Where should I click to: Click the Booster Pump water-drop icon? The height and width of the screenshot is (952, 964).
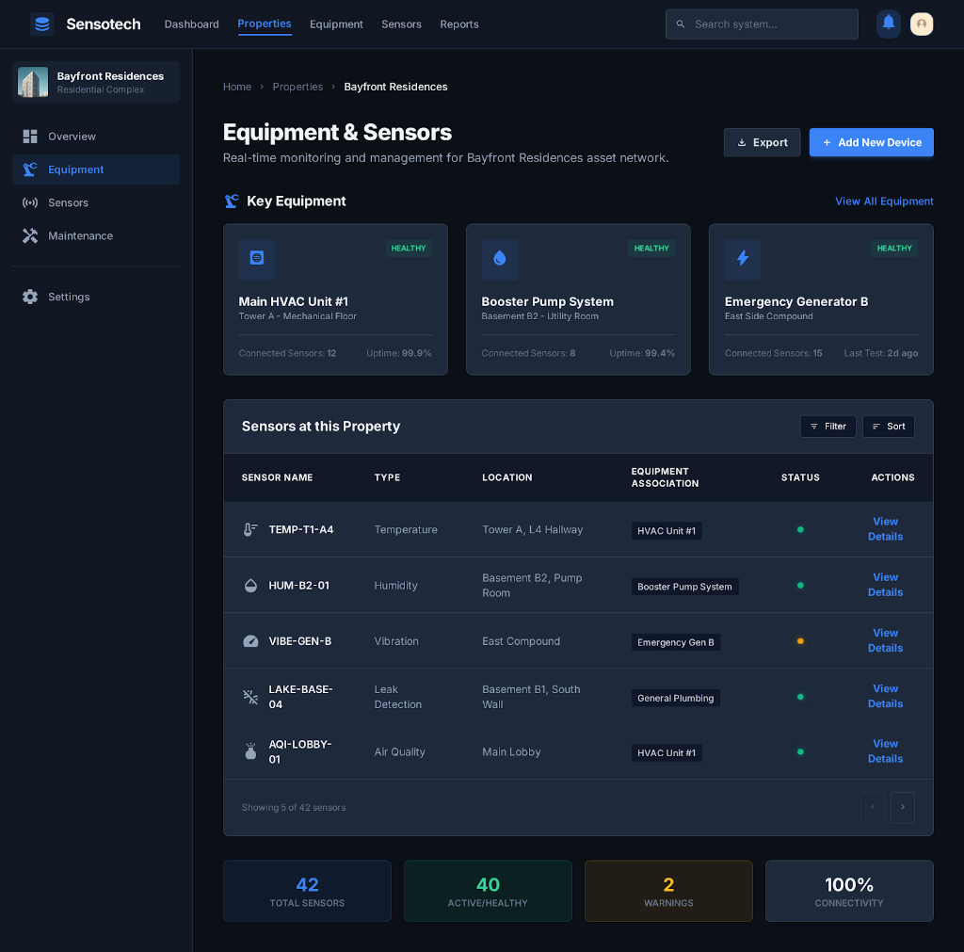500,259
